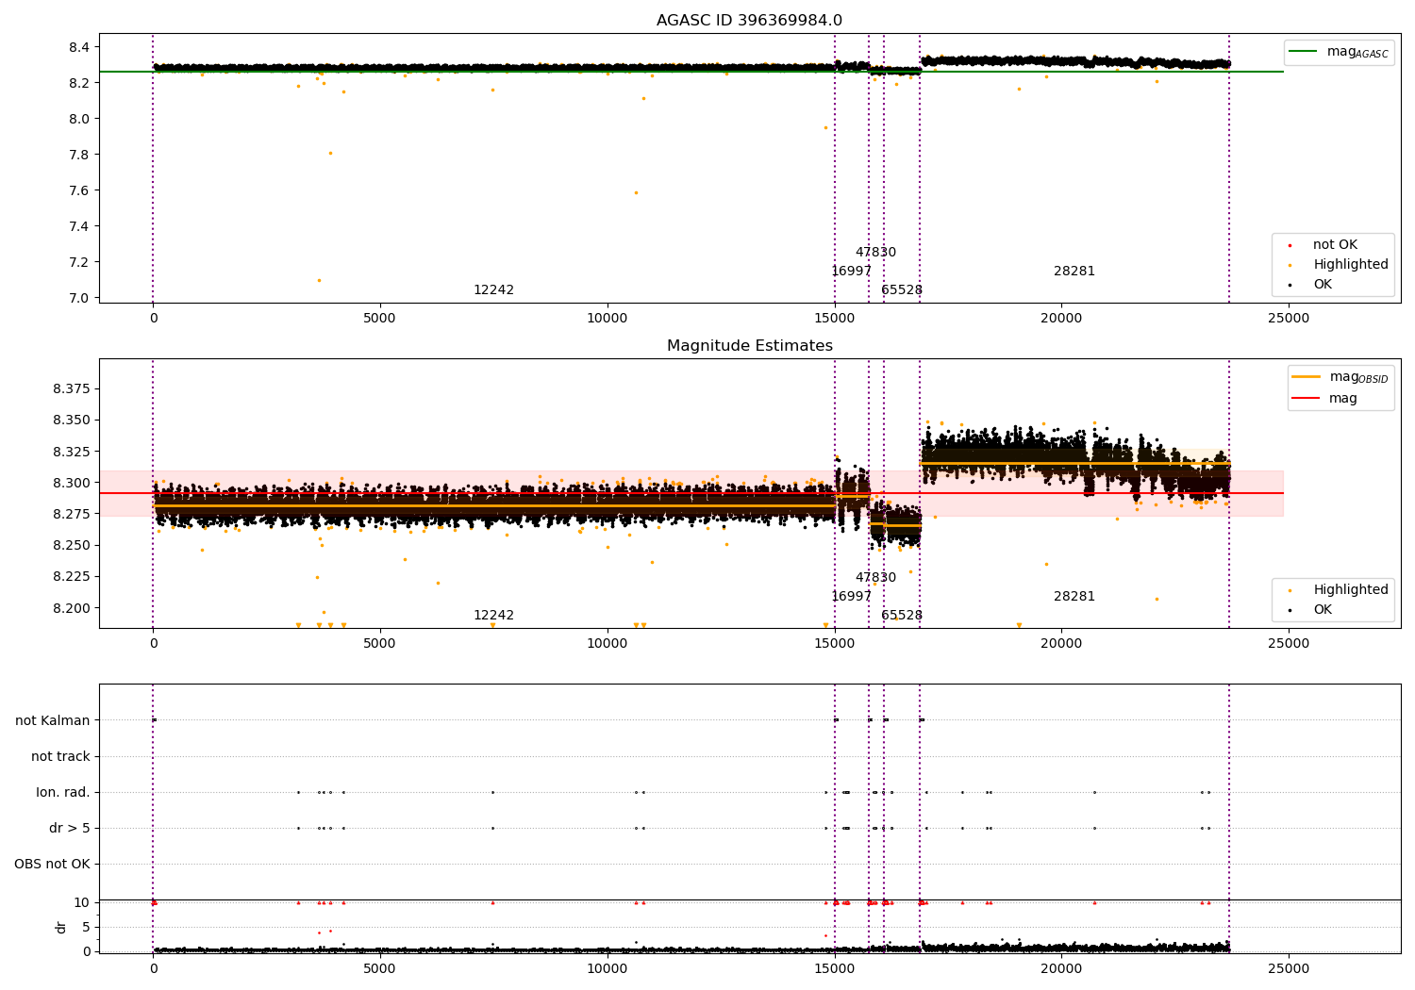Click the "47830" annotation in middle plot

point(875,578)
